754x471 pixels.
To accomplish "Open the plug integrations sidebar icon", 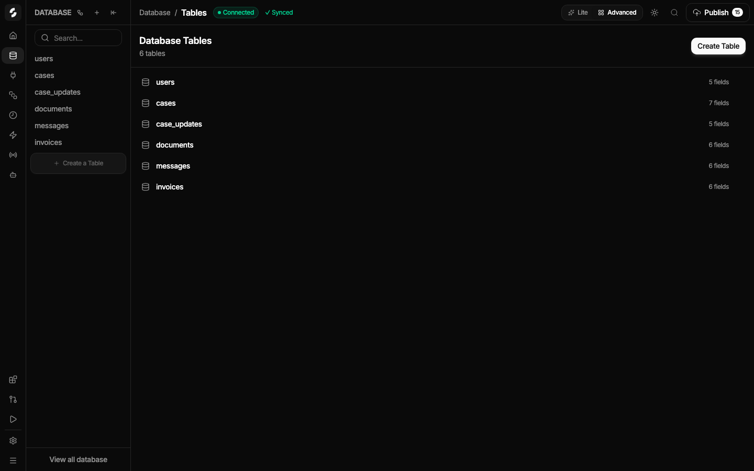I will point(13,75).
